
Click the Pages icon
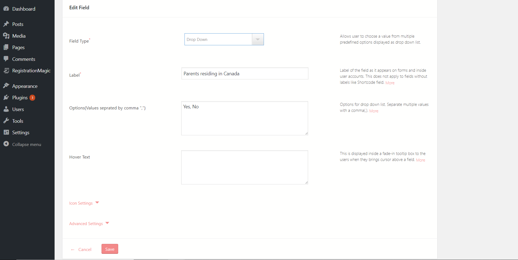[7, 47]
